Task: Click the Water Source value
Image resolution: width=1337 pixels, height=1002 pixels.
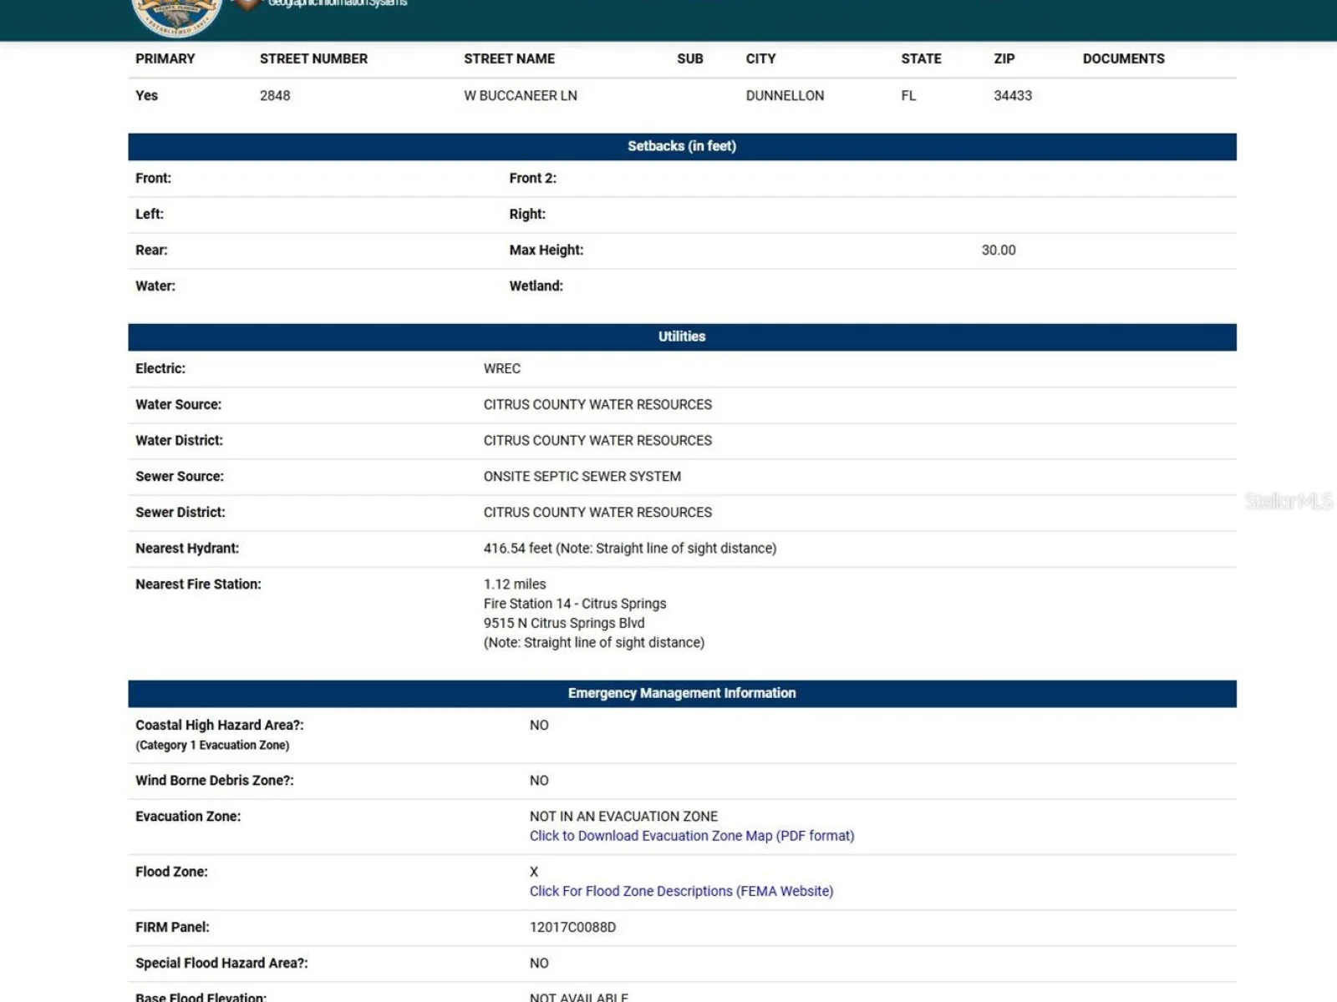Action: point(597,404)
